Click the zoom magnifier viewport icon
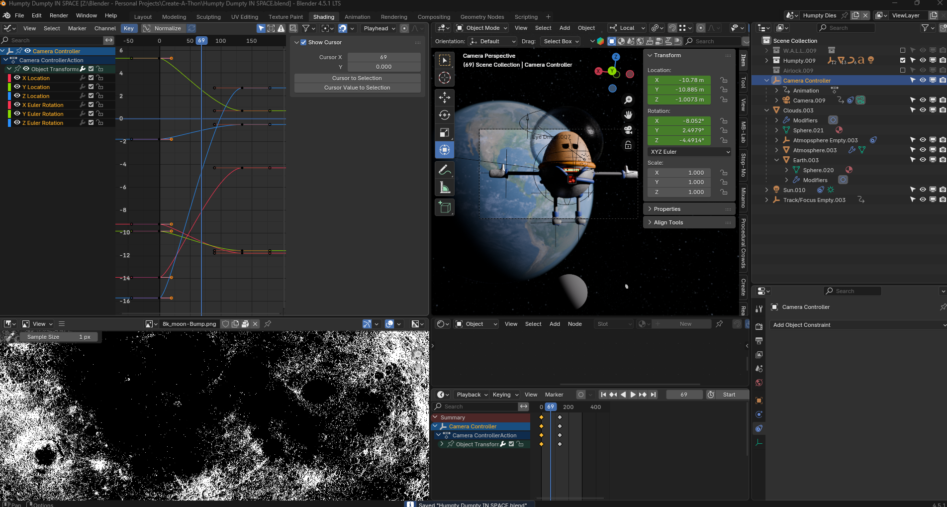 pyautogui.click(x=628, y=100)
